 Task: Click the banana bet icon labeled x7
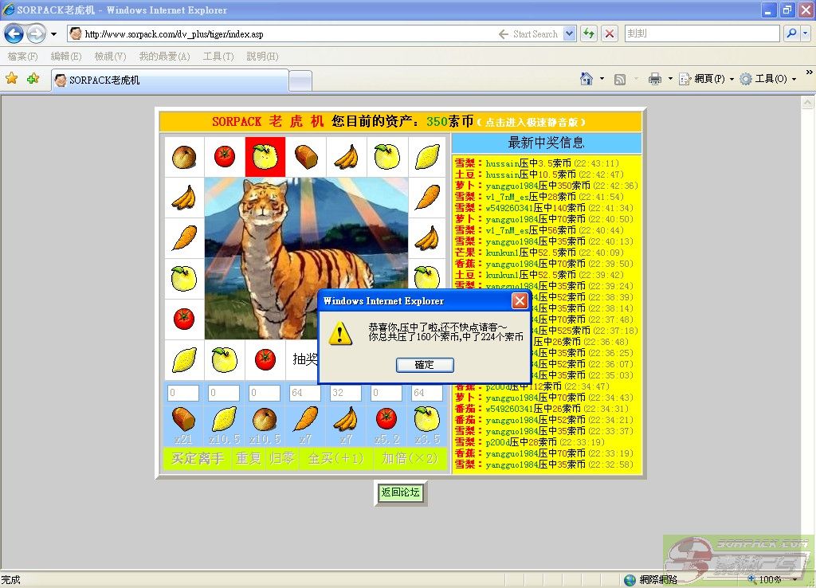[x=345, y=419]
